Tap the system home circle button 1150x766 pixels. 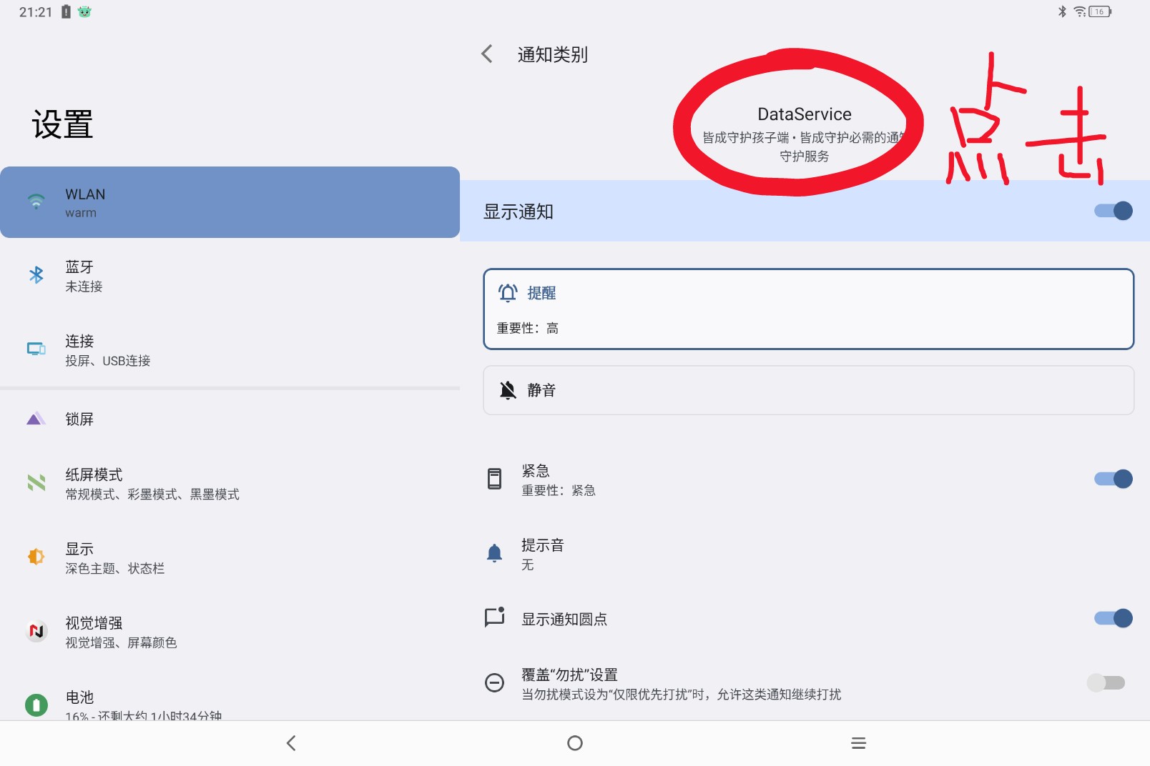click(x=575, y=743)
